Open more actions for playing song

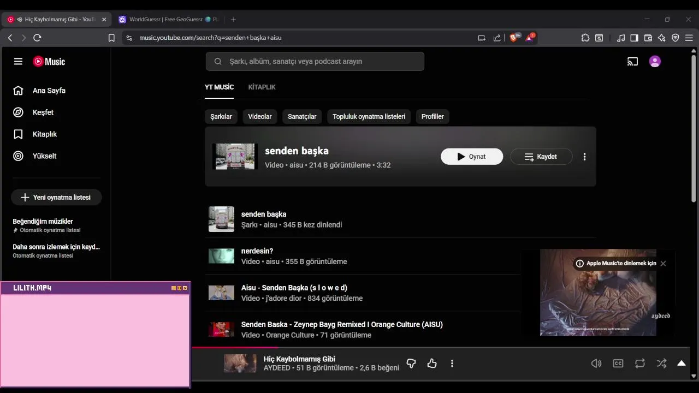(452, 364)
